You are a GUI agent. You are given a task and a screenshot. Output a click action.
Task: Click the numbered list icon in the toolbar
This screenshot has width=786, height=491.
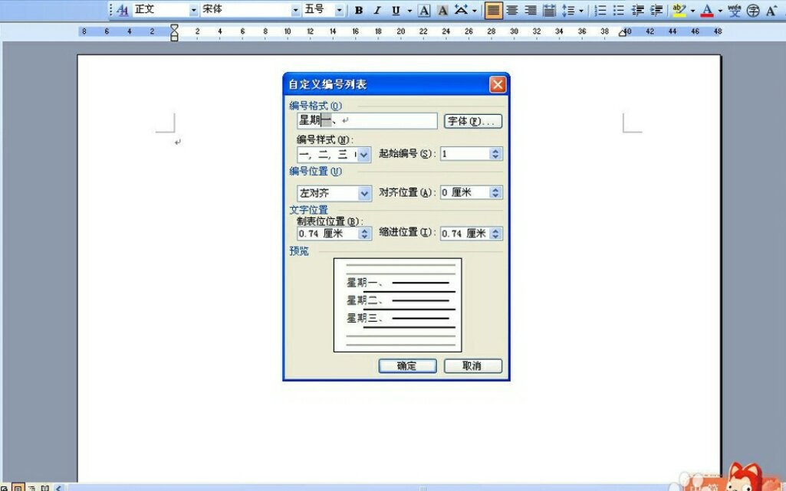[600, 10]
